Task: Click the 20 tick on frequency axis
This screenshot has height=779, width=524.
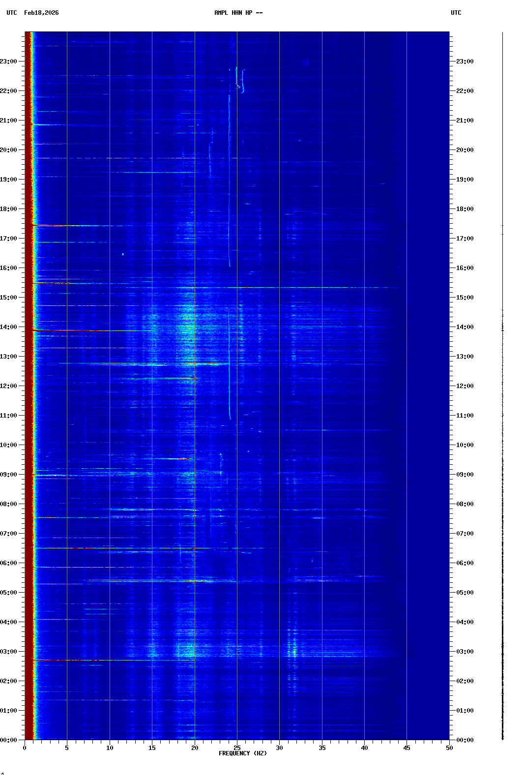Action: pos(195,748)
